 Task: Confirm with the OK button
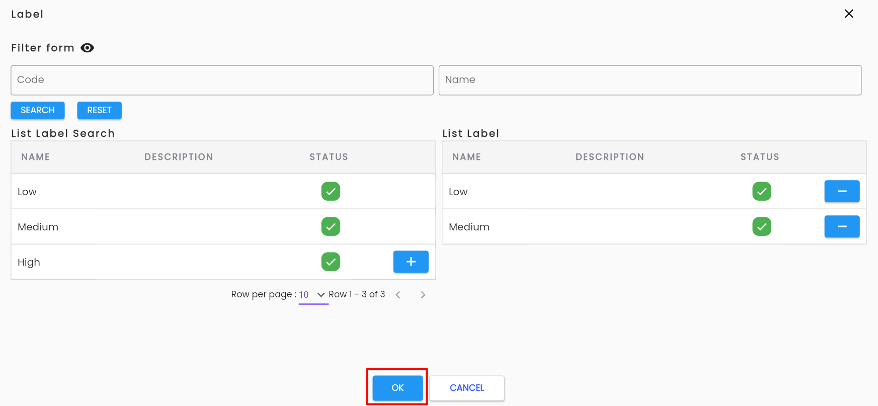coord(397,388)
